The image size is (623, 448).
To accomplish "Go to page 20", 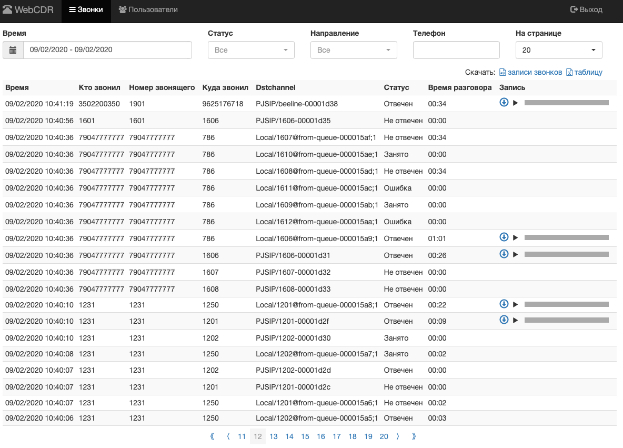I will click(384, 436).
